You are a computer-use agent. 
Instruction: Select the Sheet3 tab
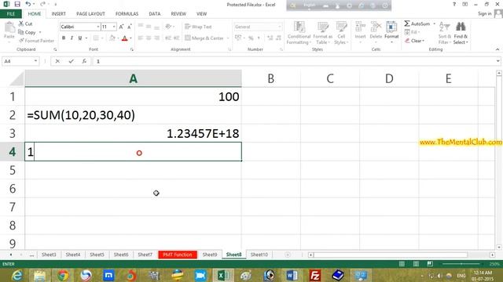pyautogui.click(x=49, y=255)
